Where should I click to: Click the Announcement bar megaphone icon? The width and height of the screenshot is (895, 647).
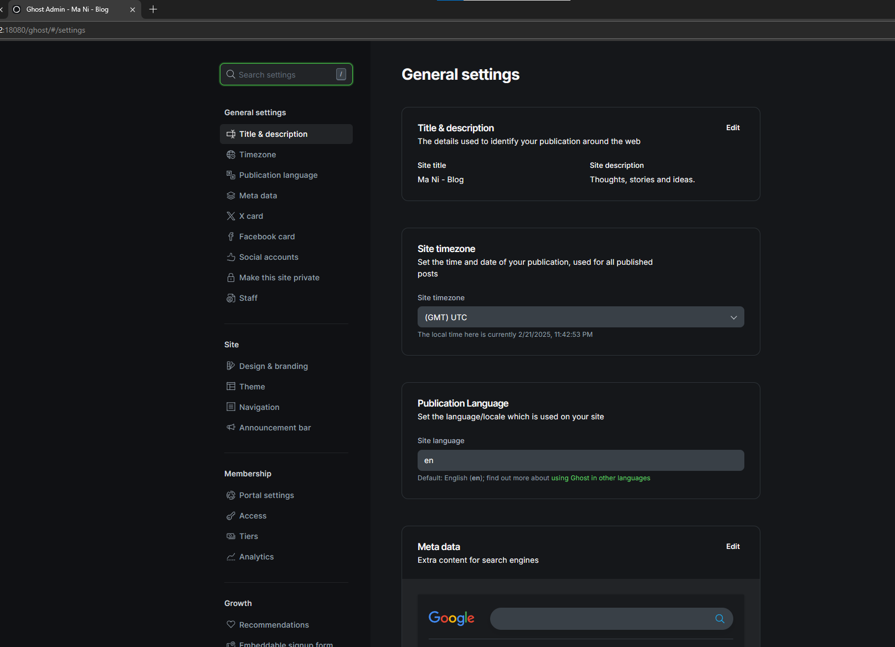(231, 427)
